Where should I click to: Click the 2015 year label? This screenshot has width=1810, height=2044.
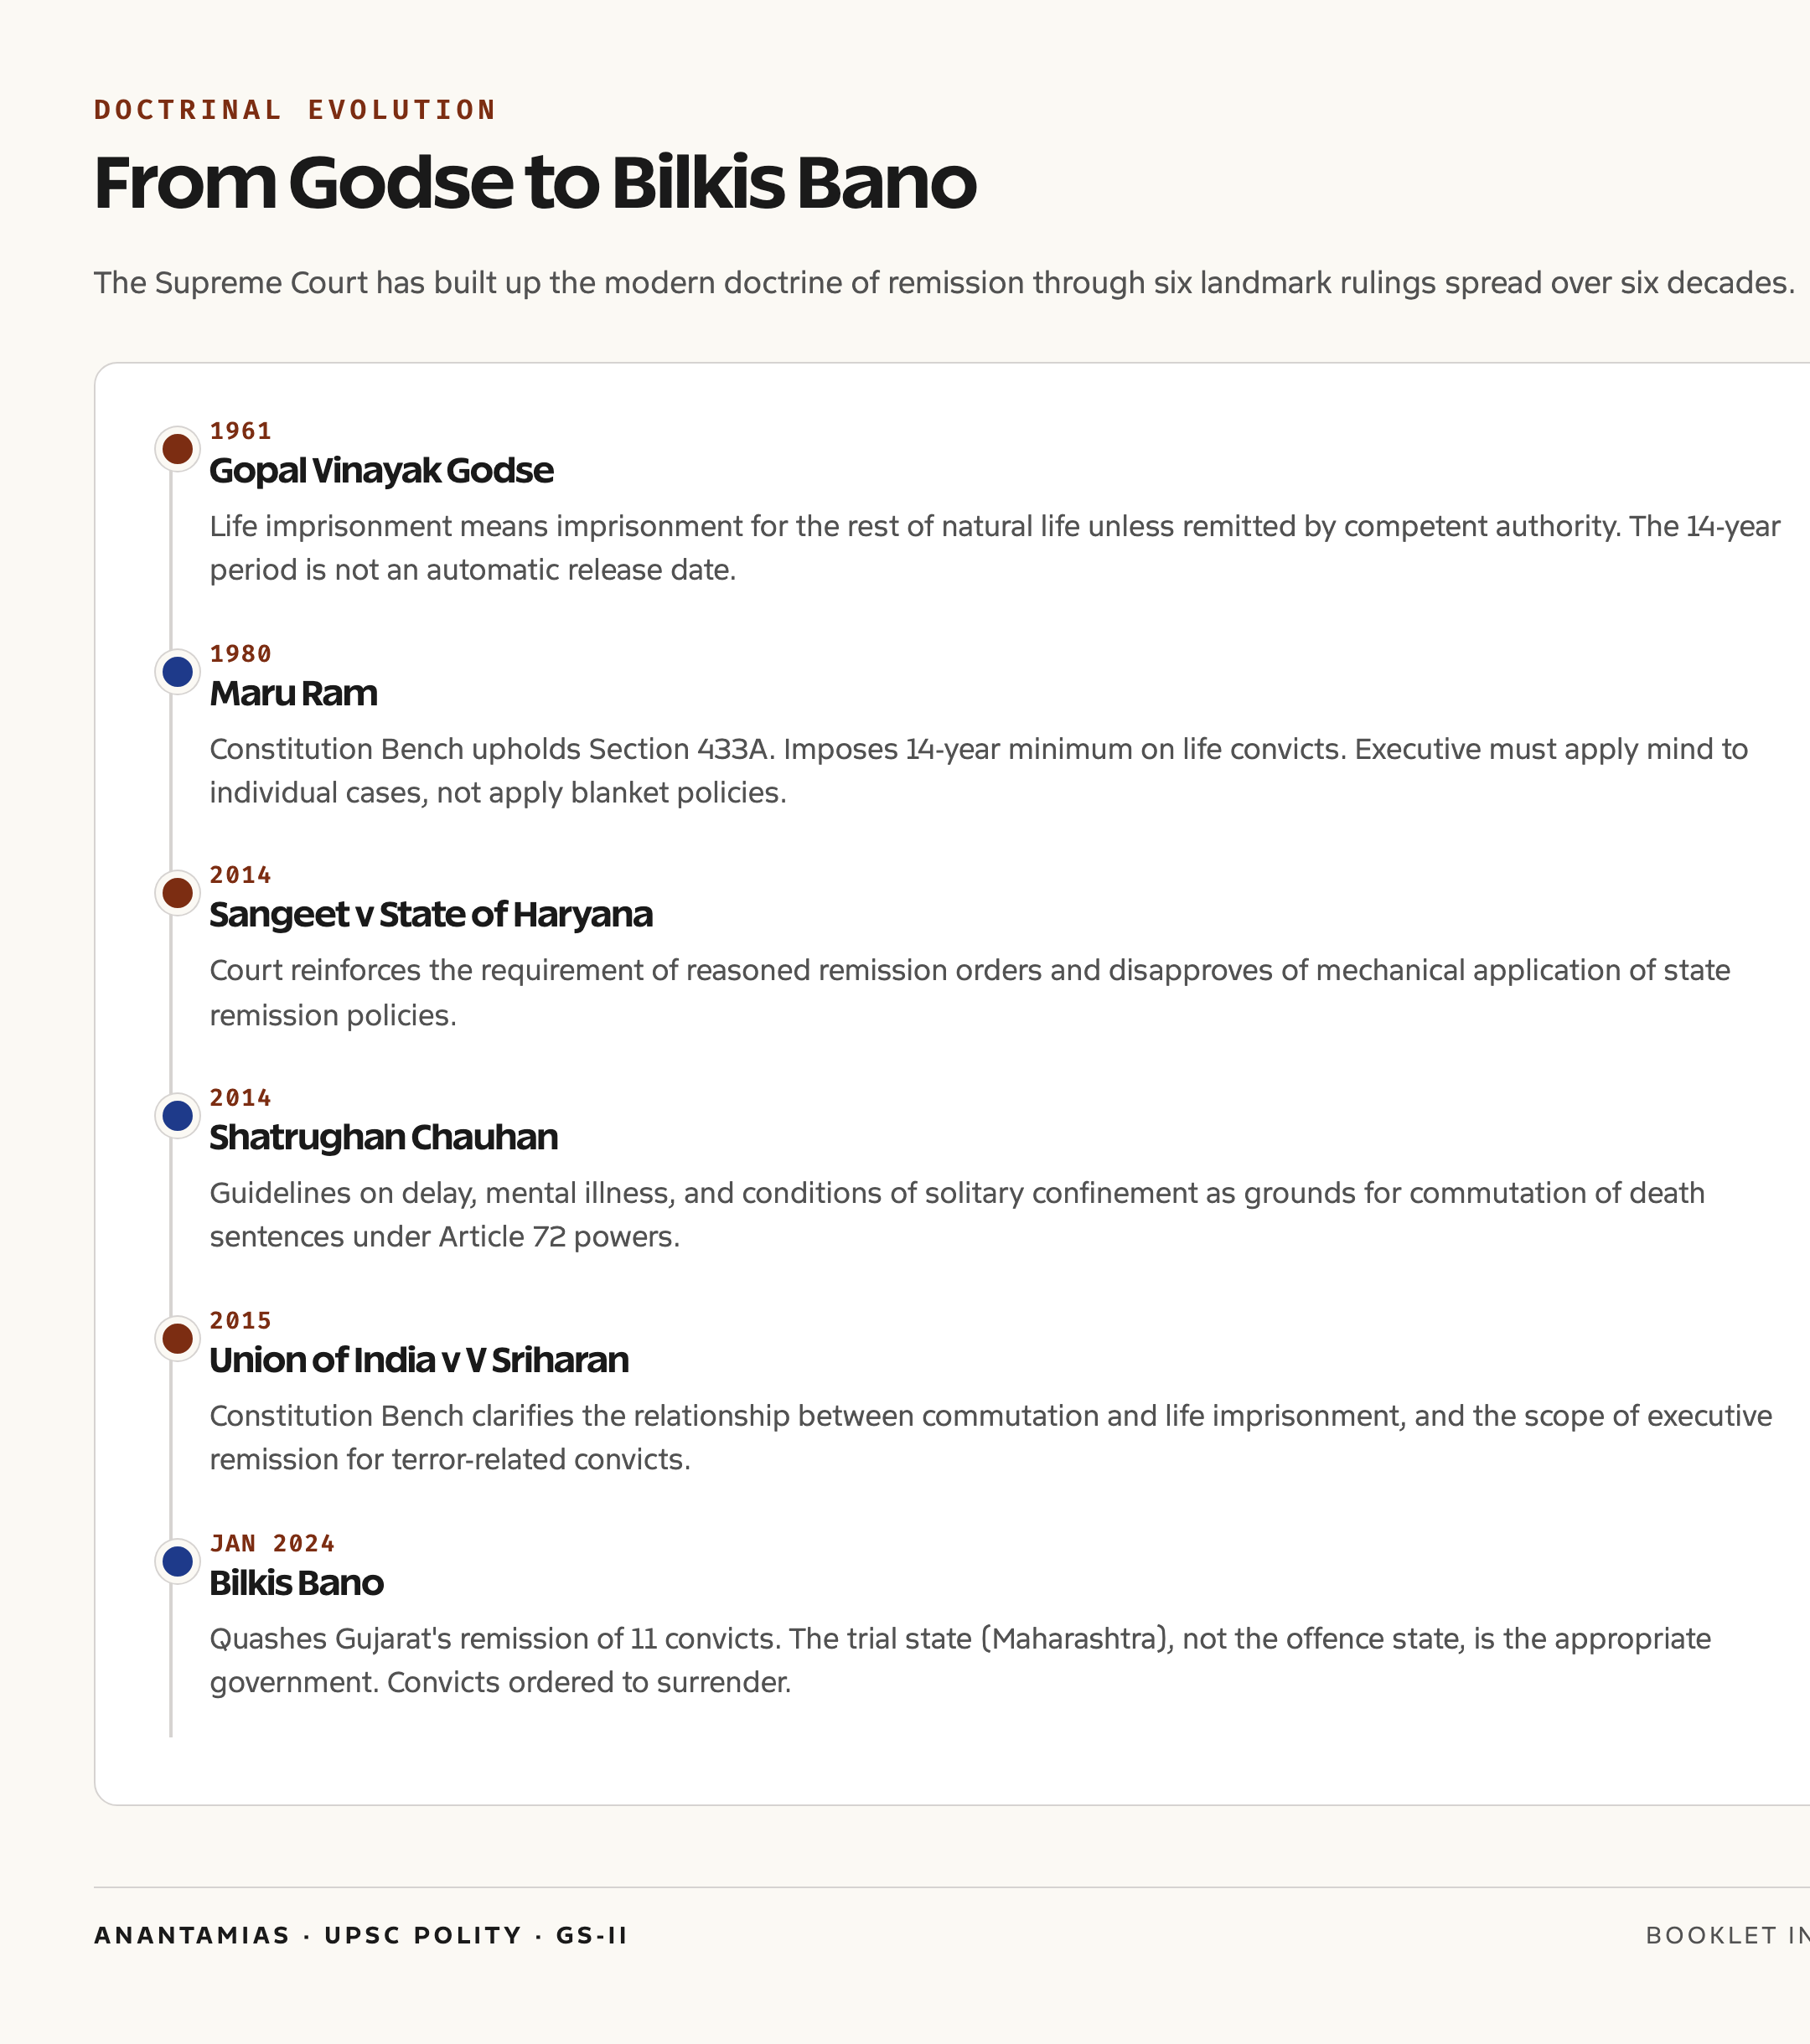click(240, 1322)
